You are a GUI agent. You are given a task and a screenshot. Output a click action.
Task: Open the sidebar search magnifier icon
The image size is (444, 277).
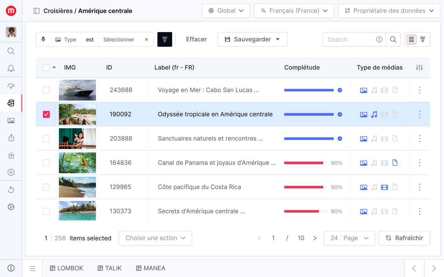pyautogui.click(x=11, y=51)
